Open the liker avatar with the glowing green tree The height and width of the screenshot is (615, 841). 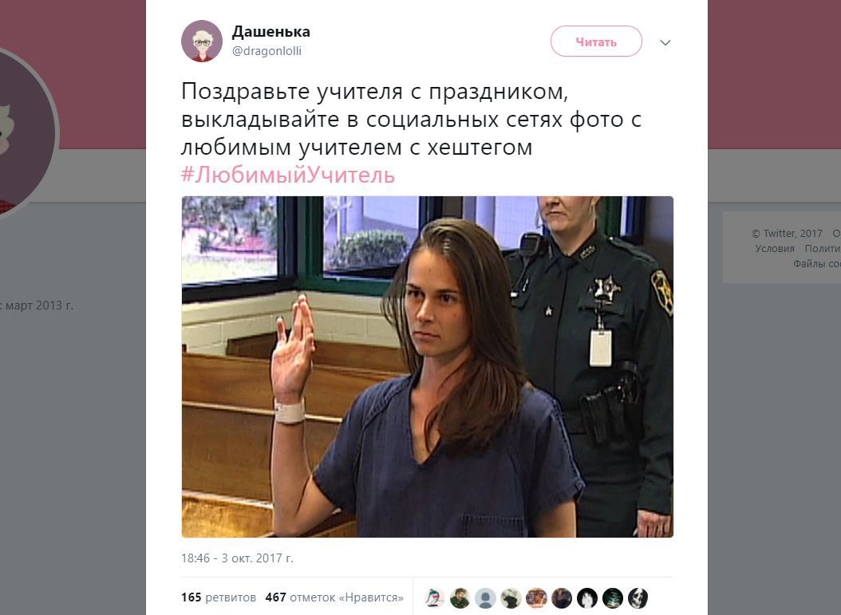pyautogui.click(x=613, y=597)
